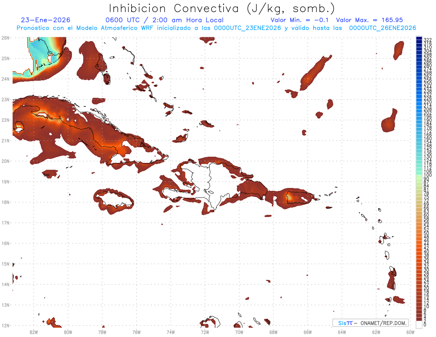Click the "Pronostico con el Modelo Atmosferico WRF" line
The height and width of the screenshot is (337, 436).
pyautogui.click(x=216, y=28)
